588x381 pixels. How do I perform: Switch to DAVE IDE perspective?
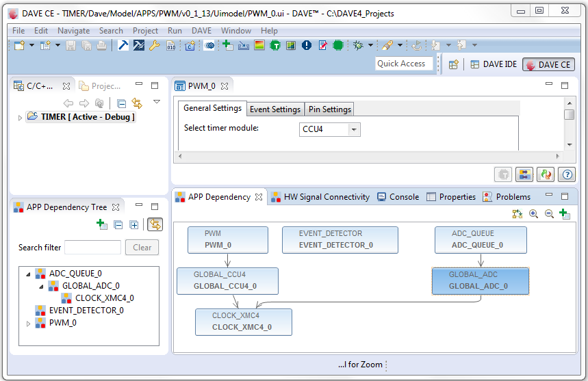click(494, 64)
